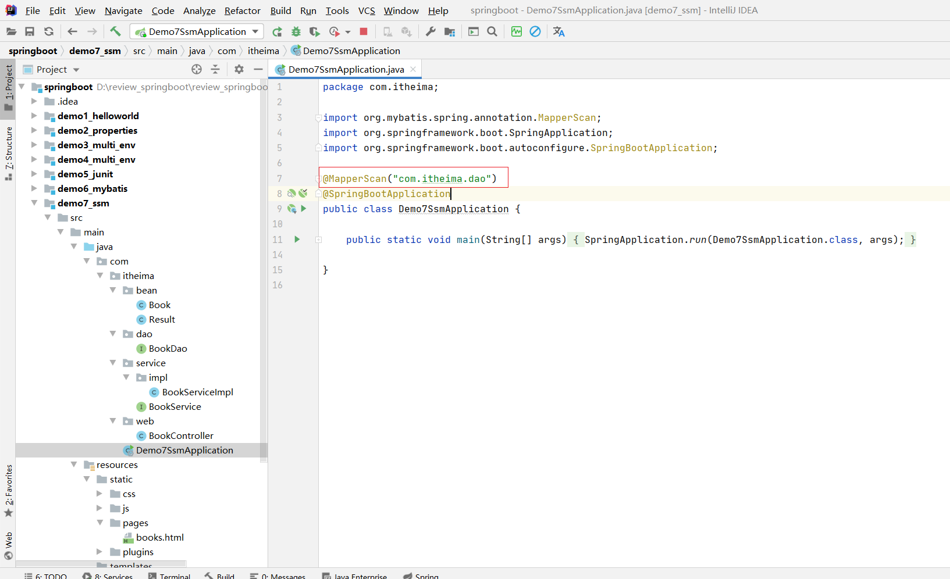Click the Search Everywhere magnifier icon
The height and width of the screenshot is (579, 950).
click(492, 31)
